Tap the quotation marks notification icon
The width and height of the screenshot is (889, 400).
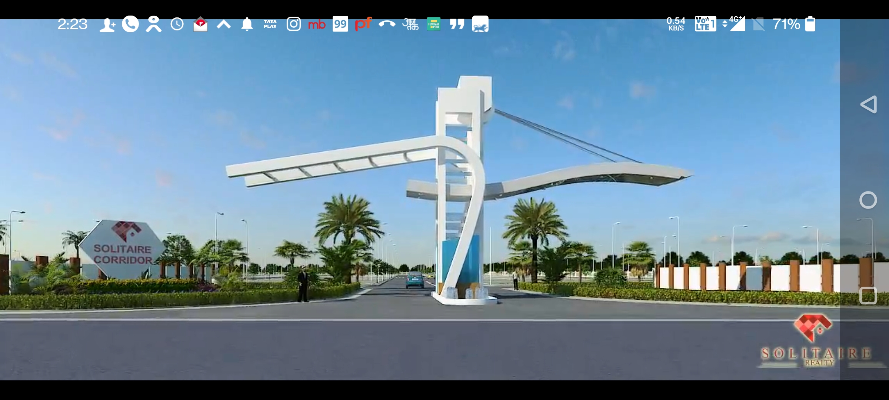pos(457,24)
